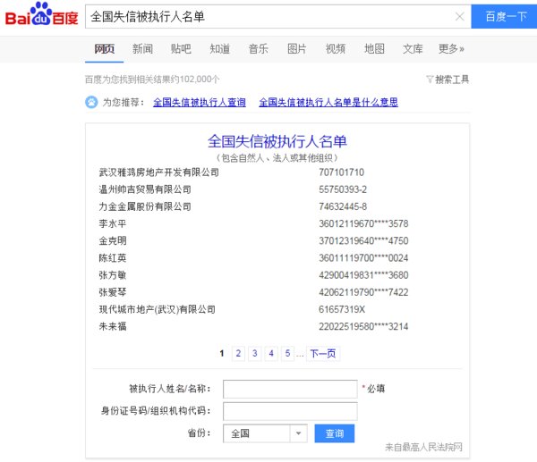Open the 文库 tab
Viewport: 537px width, 462px height.
pyautogui.click(x=413, y=49)
